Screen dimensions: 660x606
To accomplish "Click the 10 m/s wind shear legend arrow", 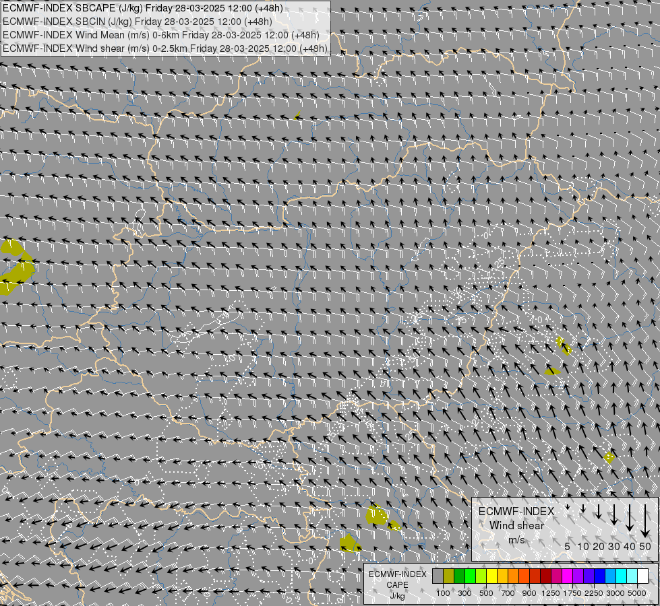I will point(583,509).
